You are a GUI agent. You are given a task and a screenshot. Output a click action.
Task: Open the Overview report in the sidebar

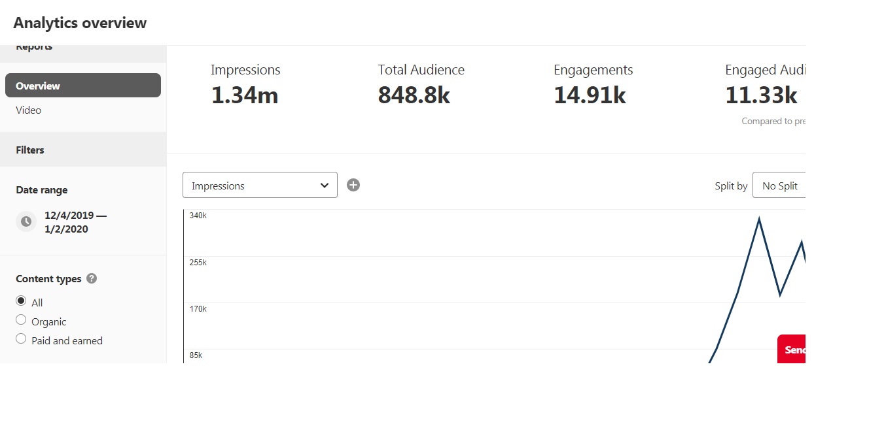tap(83, 86)
